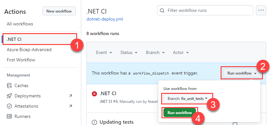Screen dimensions: 271x125
Task: Click the Filter workflow runs search field
Action: [205, 10]
